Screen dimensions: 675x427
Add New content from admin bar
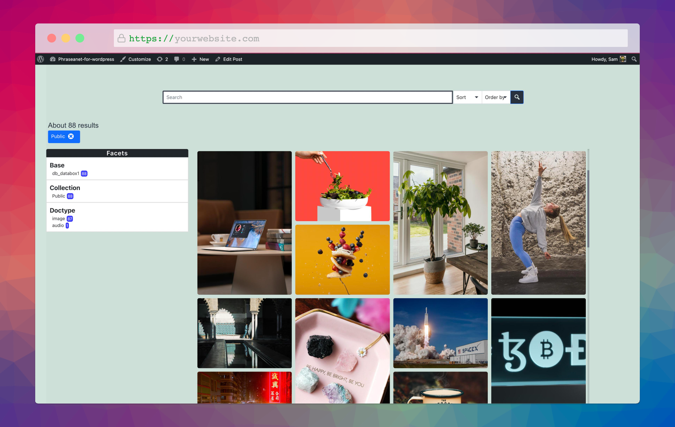click(200, 59)
